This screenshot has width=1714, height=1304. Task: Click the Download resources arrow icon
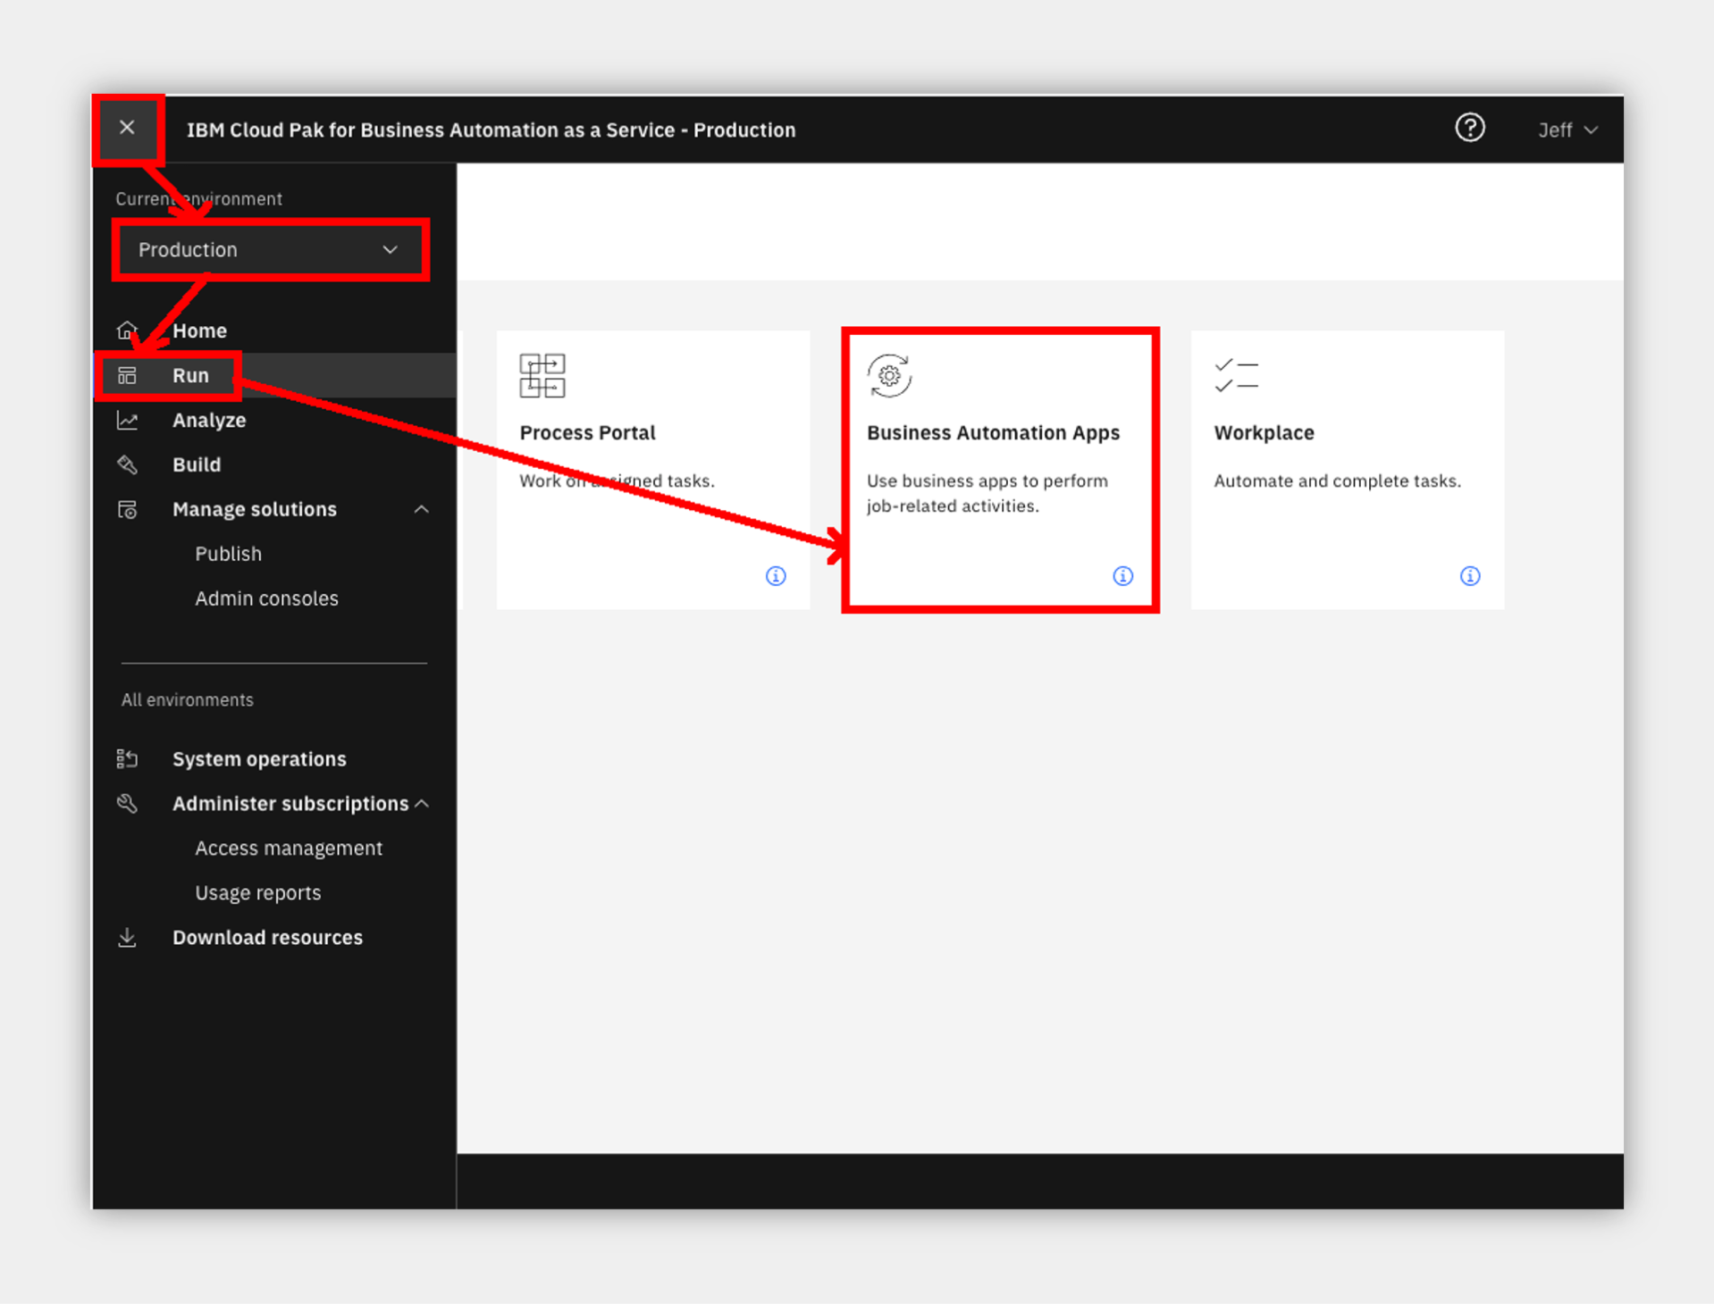click(x=127, y=938)
